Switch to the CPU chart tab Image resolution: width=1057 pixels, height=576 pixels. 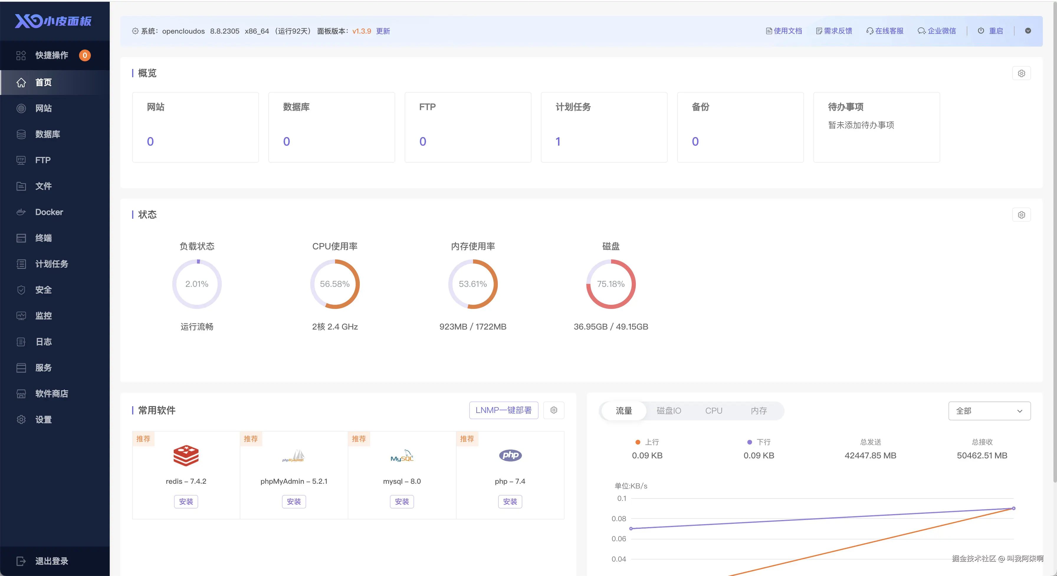point(713,411)
